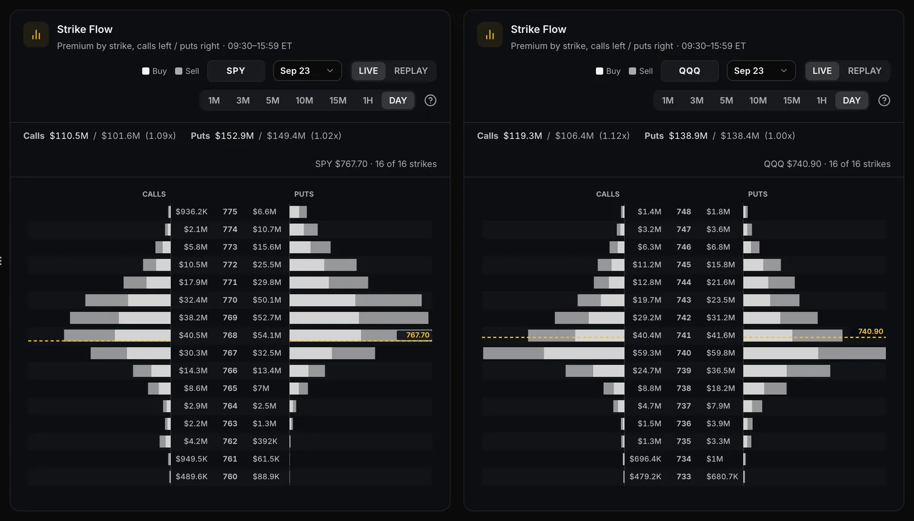Click QQQ Puts total $138.9M
This screenshot has height=521, width=914.
click(x=688, y=136)
